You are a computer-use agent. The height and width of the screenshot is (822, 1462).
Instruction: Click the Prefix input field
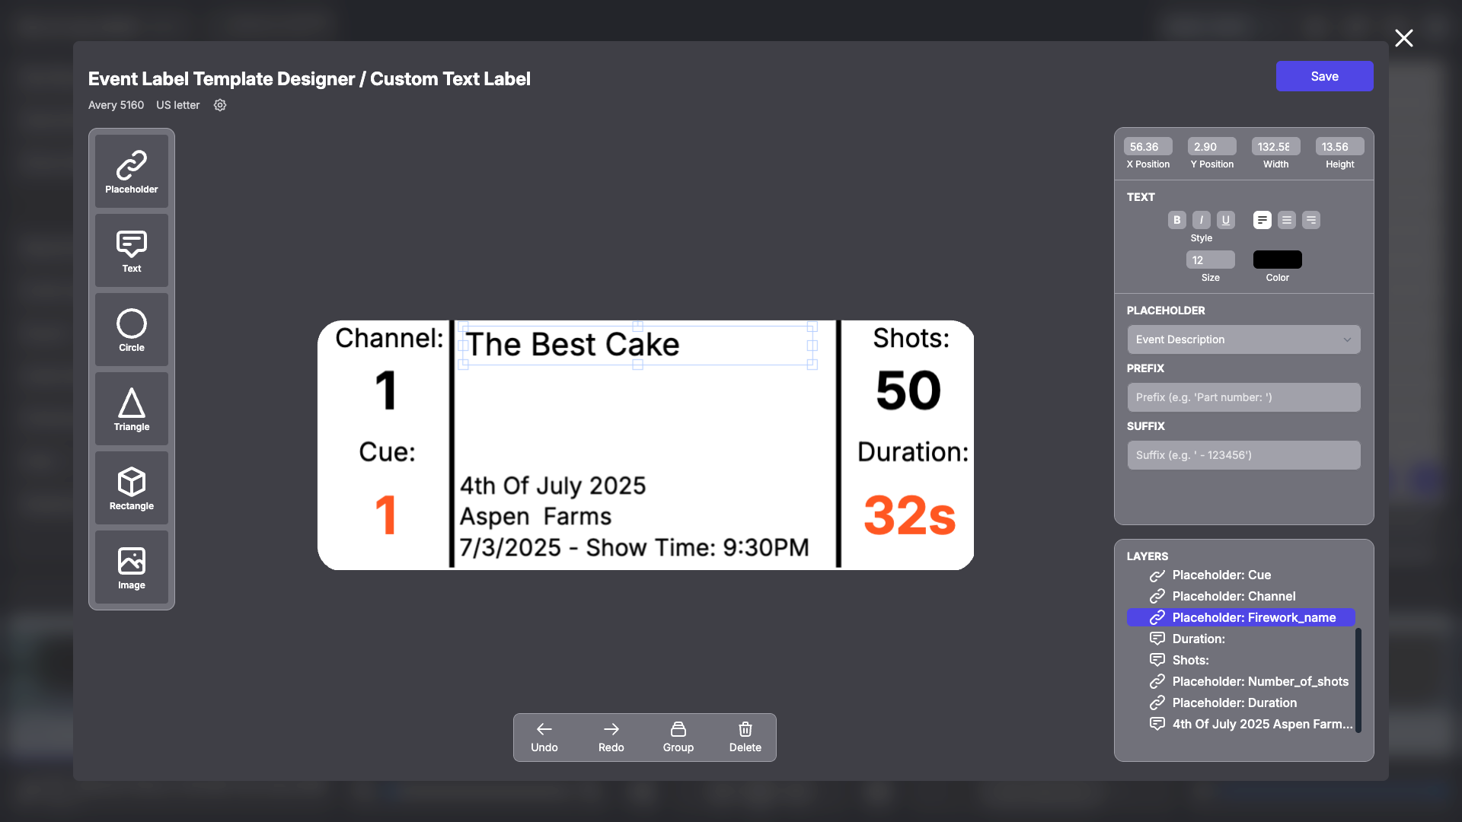pos(1243,397)
